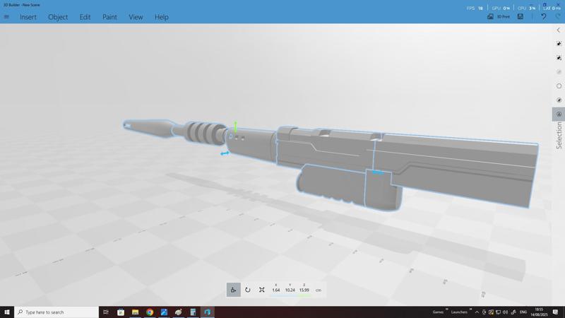Click the green vertical move arrow handle
565x318 pixels.
click(235, 127)
